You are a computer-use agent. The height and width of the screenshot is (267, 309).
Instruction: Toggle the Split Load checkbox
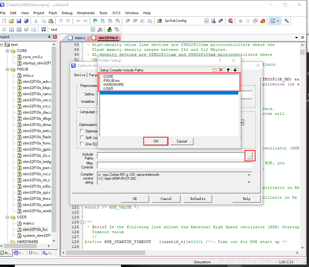(x=82, y=137)
